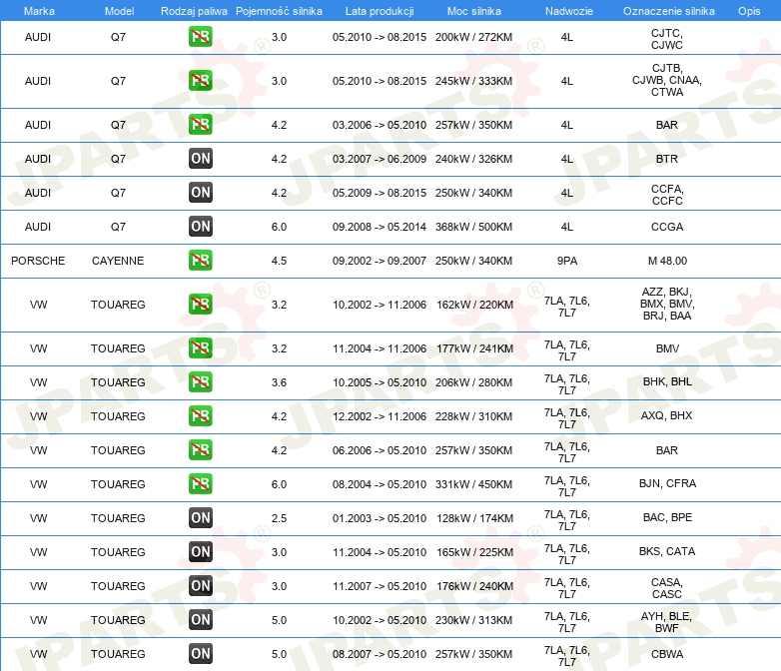Click ON diesel icon in CASA, CASC row
The height and width of the screenshot is (671, 781).
200,585
